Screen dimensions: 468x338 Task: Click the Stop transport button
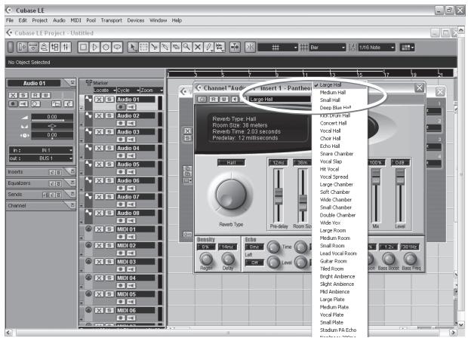[x=84, y=47]
